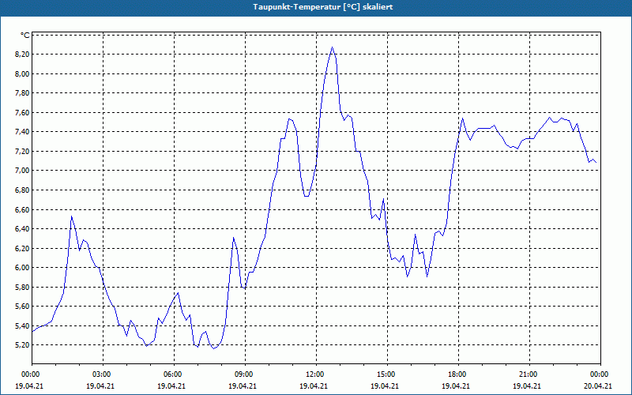The height and width of the screenshot is (395, 632).
Task: Click the 03:00 time axis label
Action: [103, 374]
